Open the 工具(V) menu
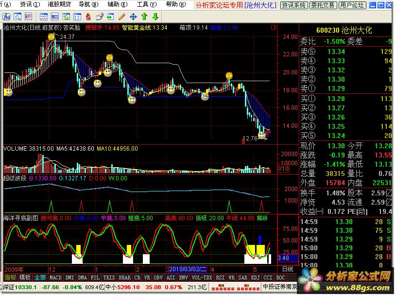395x295 pixels. 147,4
